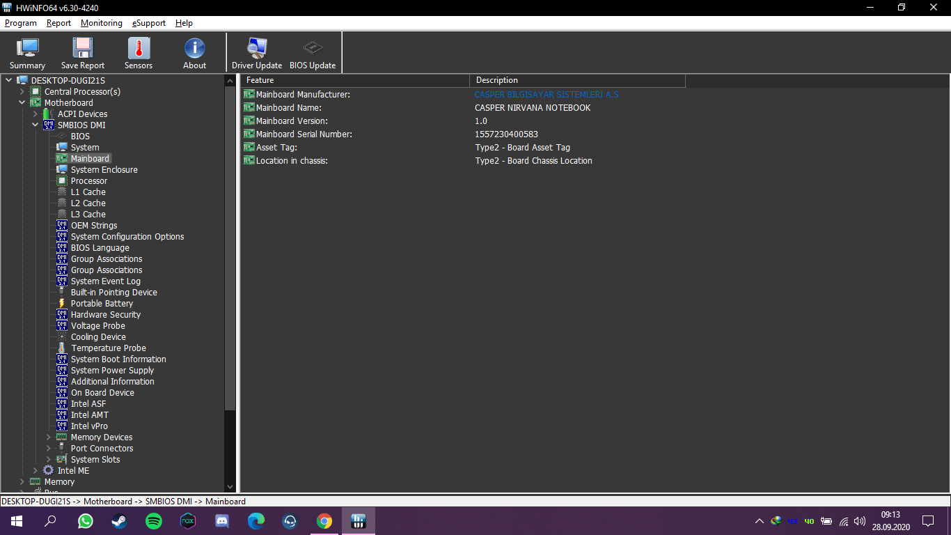
Task: Select the Built-in Pointing Device node
Action: [x=114, y=293]
